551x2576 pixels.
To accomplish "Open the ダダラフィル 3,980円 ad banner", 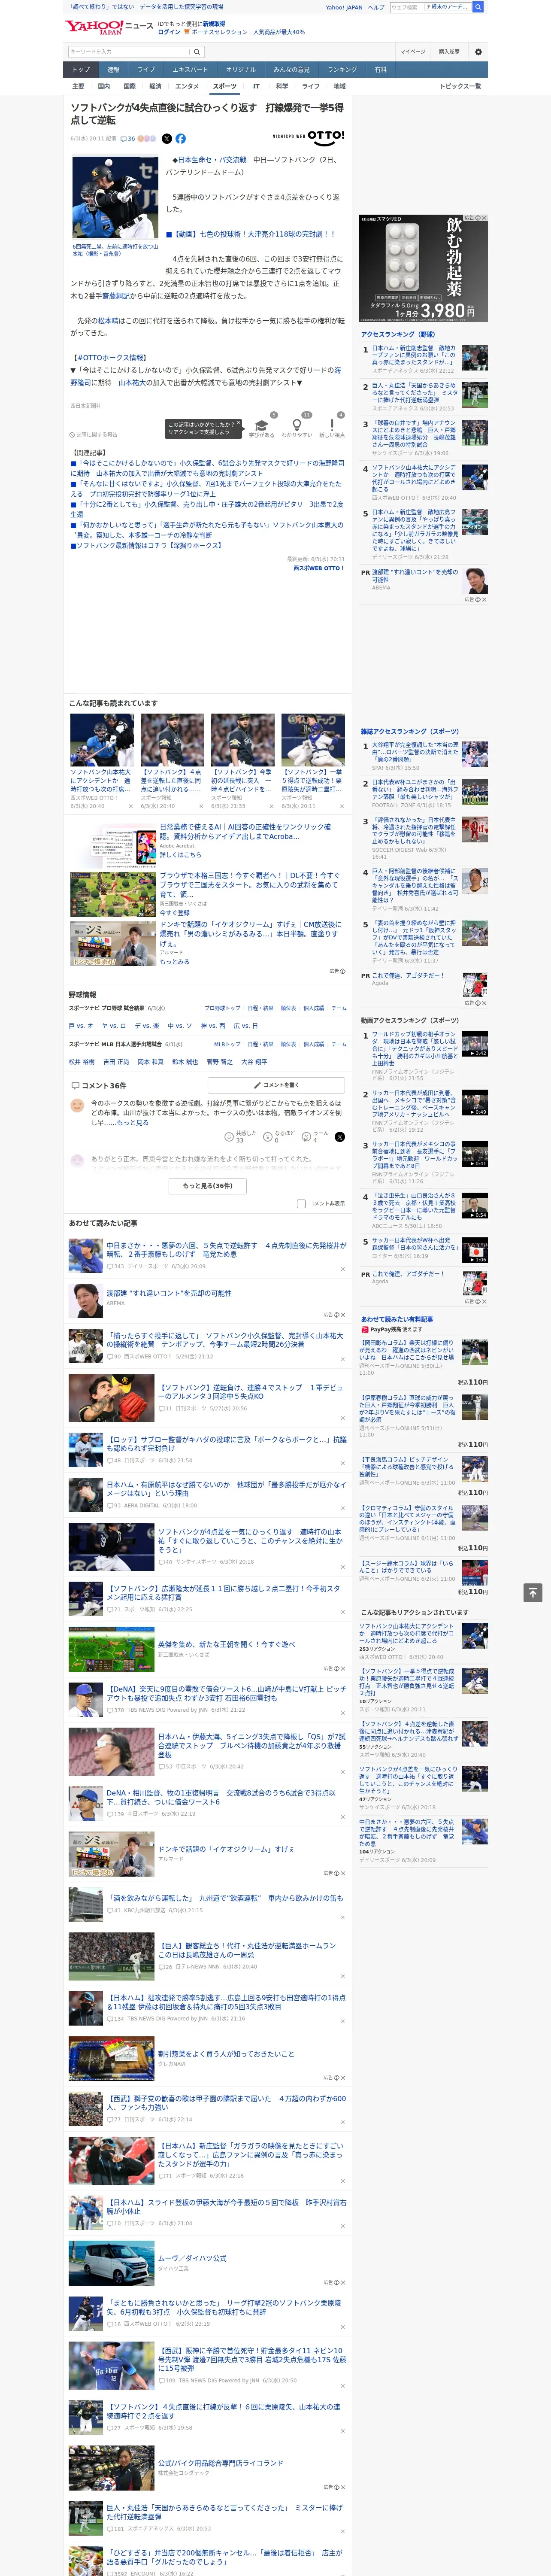I will pyautogui.click(x=424, y=268).
